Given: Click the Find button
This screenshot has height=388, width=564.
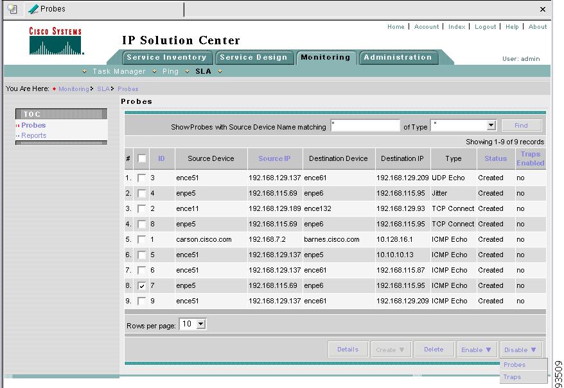Looking at the screenshot, I should pyautogui.click(x=521, y=126).
